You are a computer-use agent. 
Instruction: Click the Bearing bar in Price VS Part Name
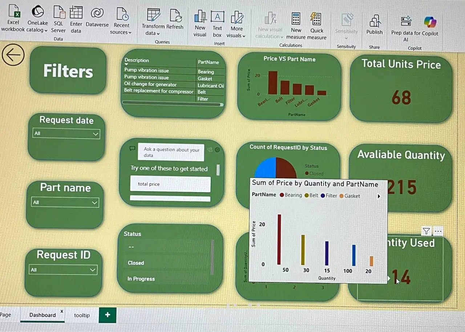click(273, 82)
